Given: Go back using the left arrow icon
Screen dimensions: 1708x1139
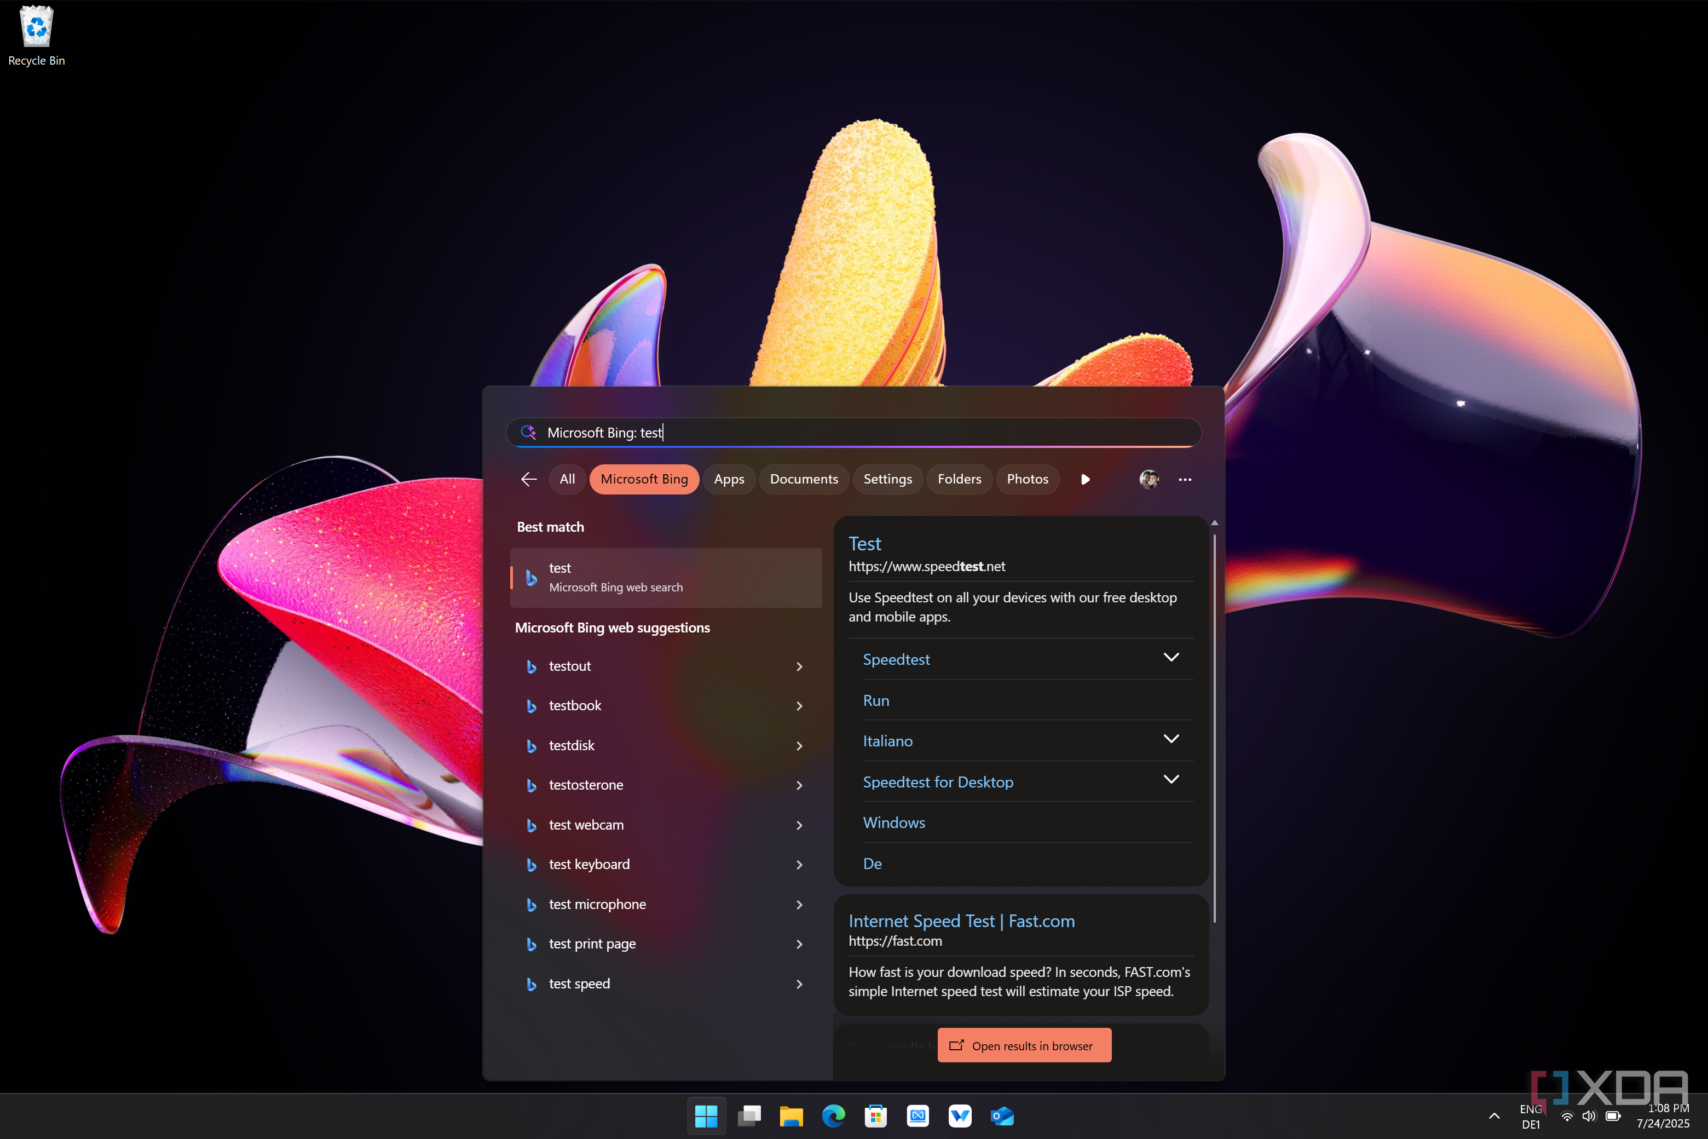Looking at the screenshot, I should (529, 480).
